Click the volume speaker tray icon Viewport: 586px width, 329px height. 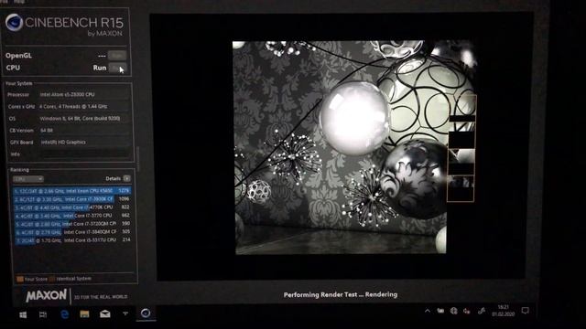point(467,311)
